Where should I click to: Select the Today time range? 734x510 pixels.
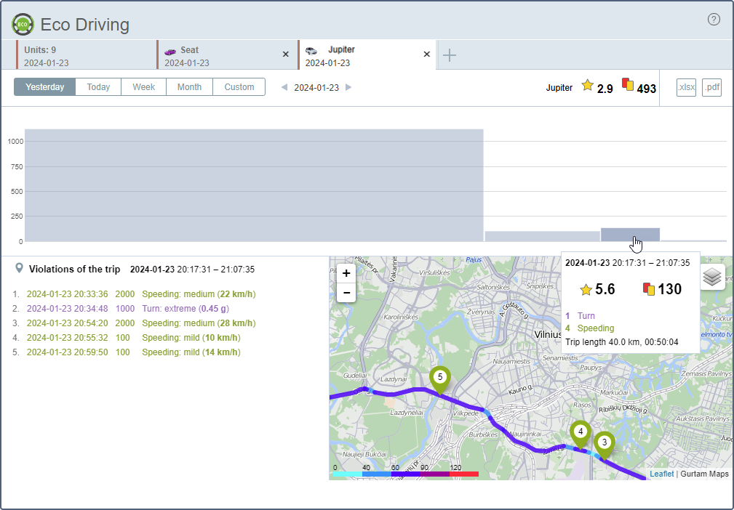[98, 87]
